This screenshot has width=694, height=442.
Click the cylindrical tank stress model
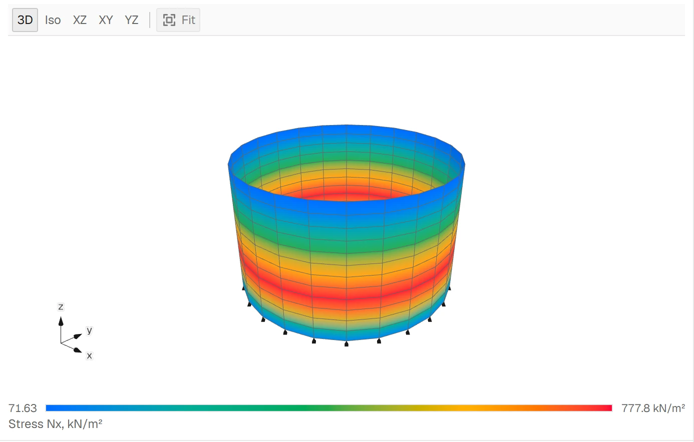pyautogui.click(x=346, y=235)
